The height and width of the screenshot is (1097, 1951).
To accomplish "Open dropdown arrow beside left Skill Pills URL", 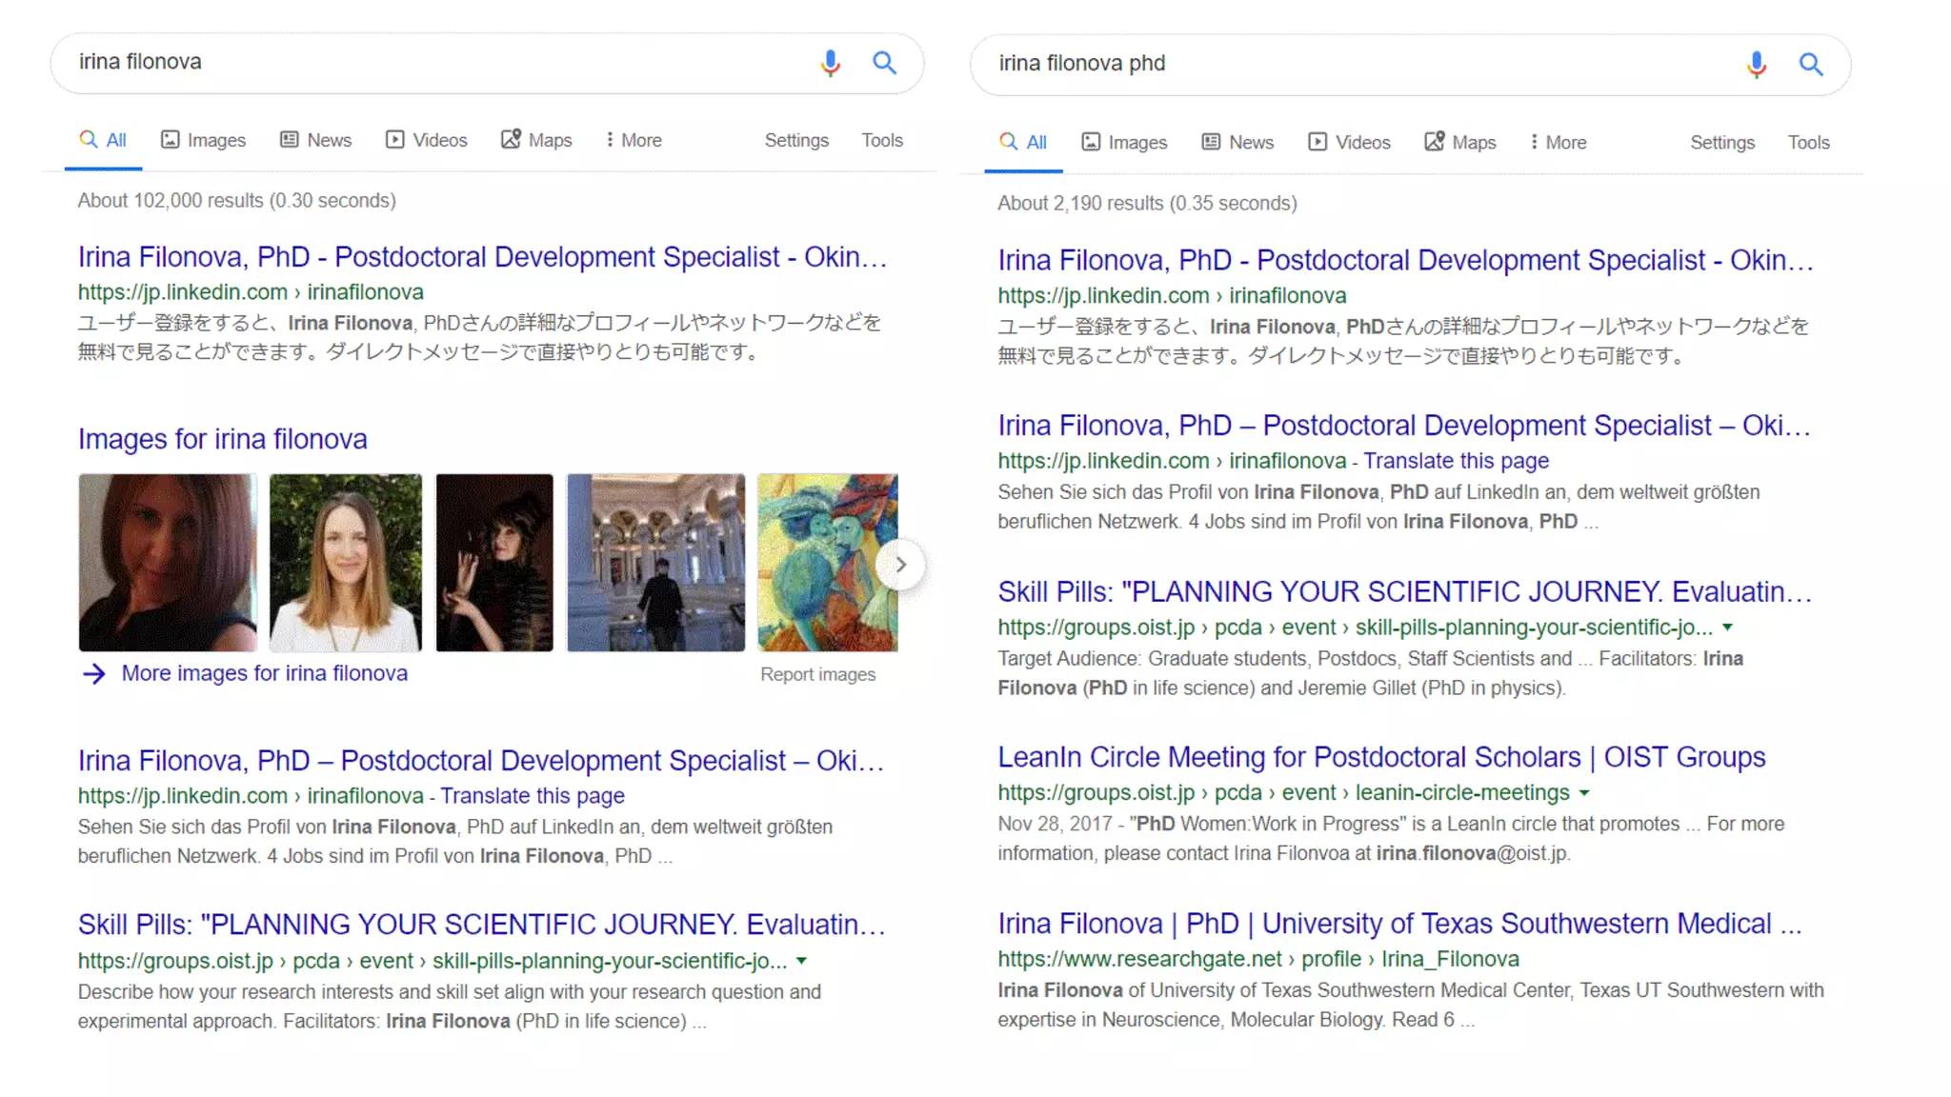I will point(801,960).
